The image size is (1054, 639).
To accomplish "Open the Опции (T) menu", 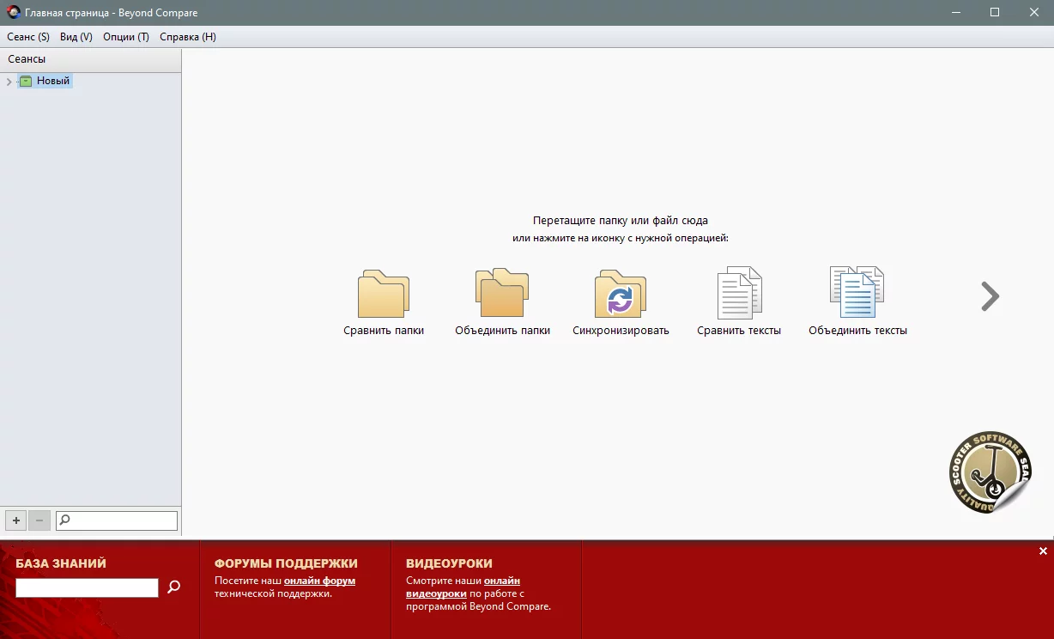I will click(x=126, y=37).
